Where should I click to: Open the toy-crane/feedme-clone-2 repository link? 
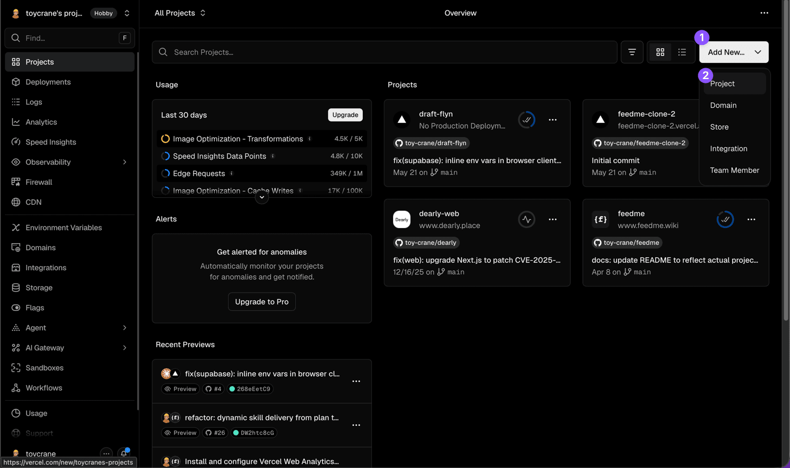[640, 143]
